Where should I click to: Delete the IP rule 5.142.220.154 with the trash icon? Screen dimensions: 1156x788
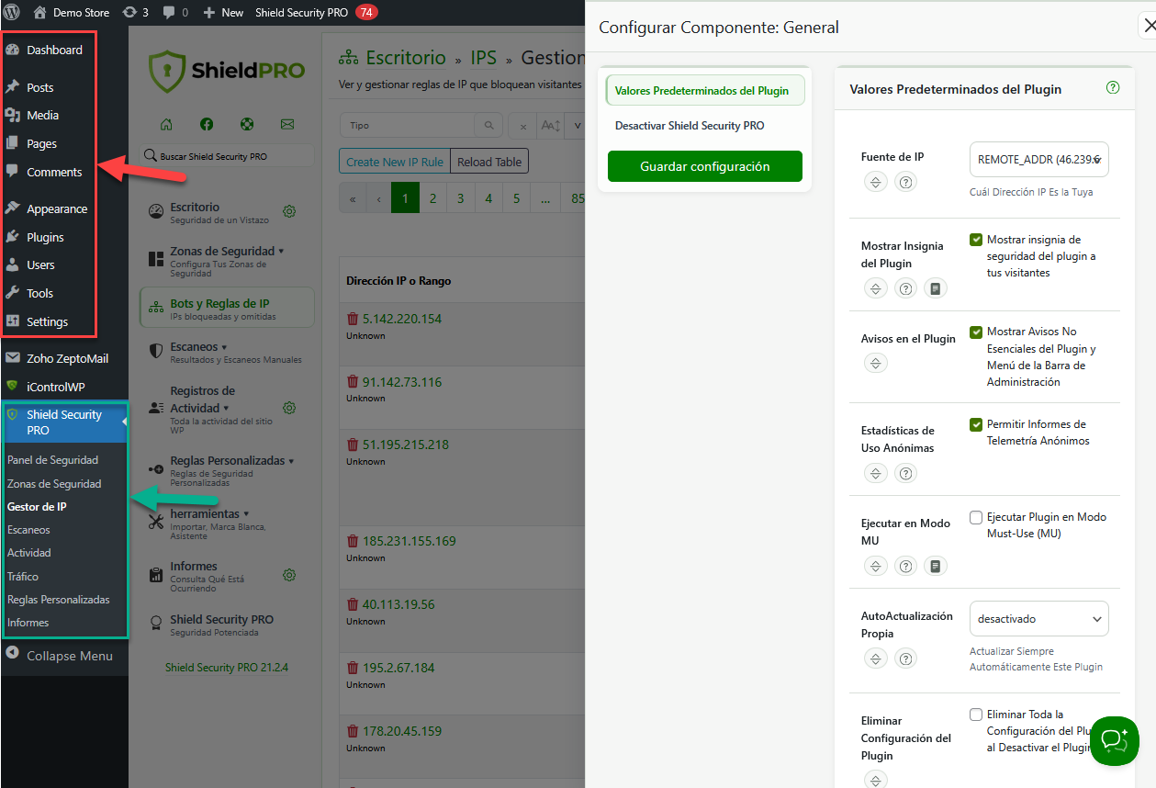click(x=353, y=319)
